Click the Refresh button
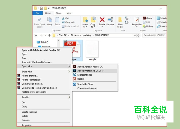This screenshot has height=129, width=180. coord(138,35)
